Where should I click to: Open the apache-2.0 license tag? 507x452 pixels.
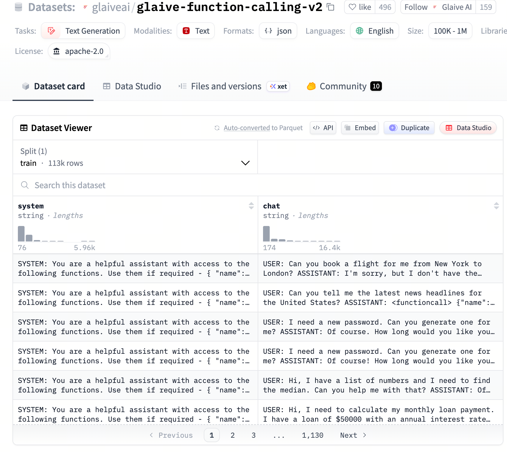pyautogui.click(x=79, y=51)
